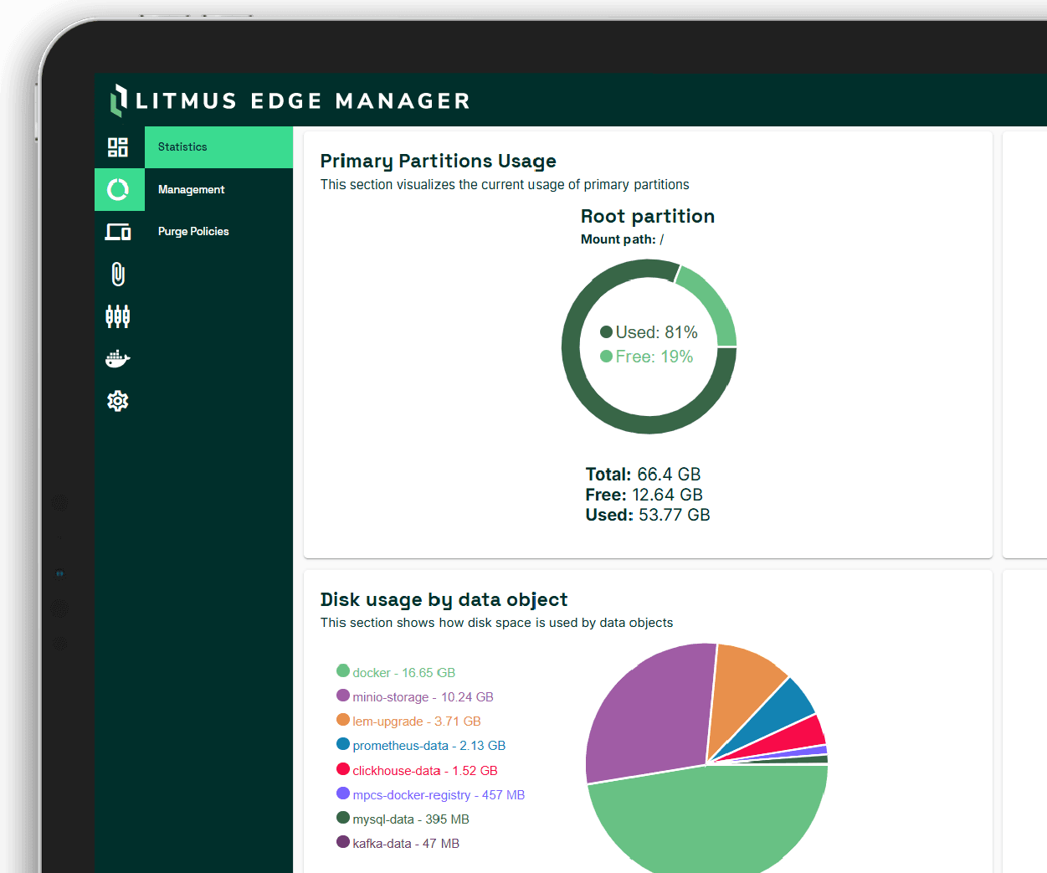Click the Docker whale icon in the sidebar
The image size is (1047, 873).
point(118,358)
